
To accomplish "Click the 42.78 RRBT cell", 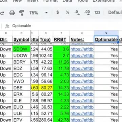I will click(61, 120).
